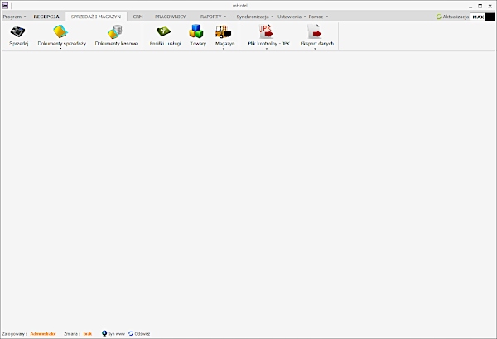Click the Zmiana 'brak' status text

pyautogui.click(x=88, y=333)
